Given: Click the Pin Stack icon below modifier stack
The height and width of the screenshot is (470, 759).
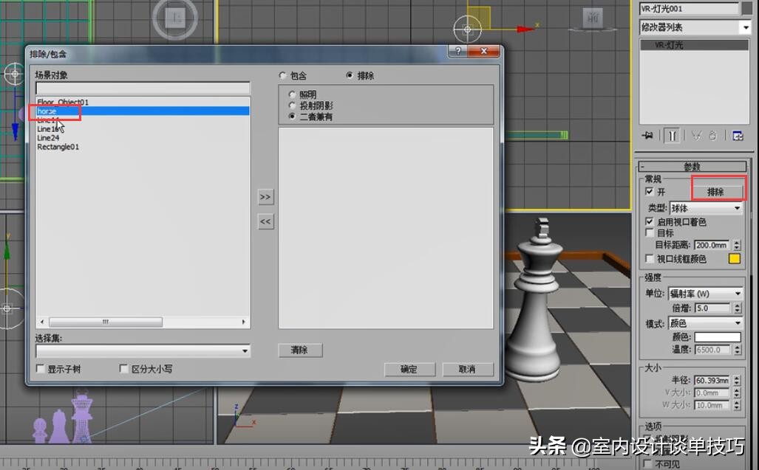Looking at the screenshot, I should coord(649,135).
